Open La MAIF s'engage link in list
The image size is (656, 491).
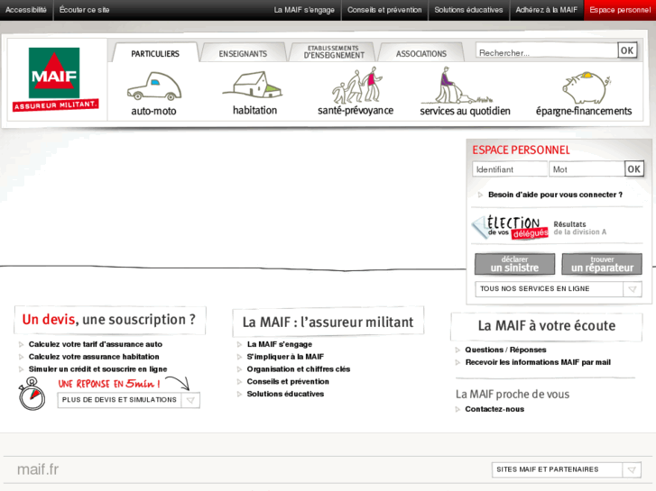coord(280,344)
